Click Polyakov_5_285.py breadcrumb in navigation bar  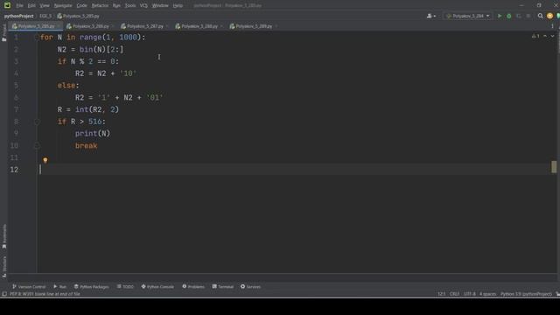78,16
